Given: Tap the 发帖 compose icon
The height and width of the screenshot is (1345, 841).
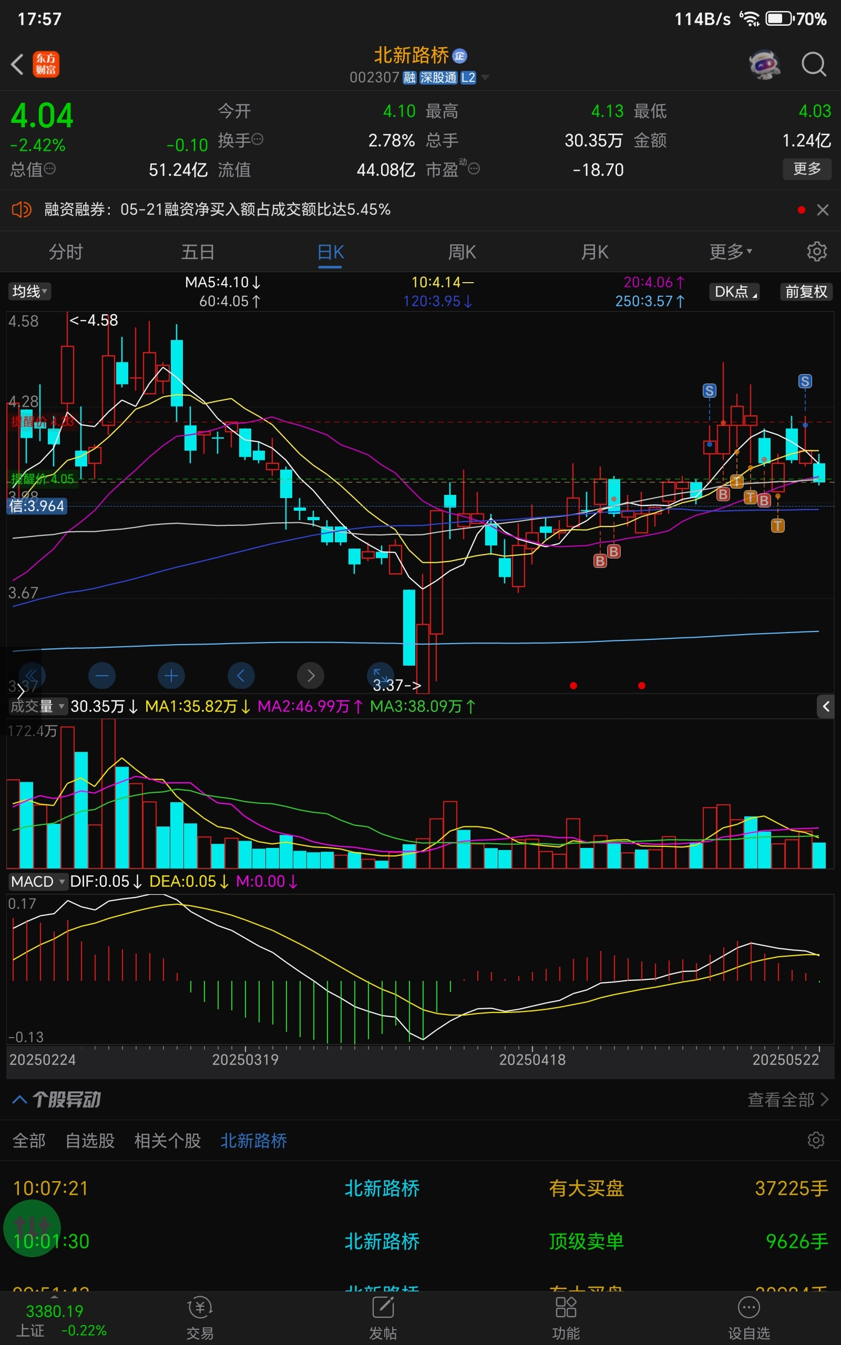Looking at the screenshot, I should pyautogui.click(x=383, y=1319).
